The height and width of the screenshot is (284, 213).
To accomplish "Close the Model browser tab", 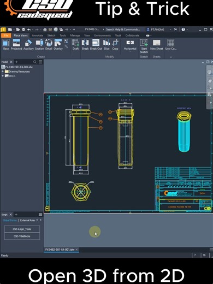I will [11, 62].
